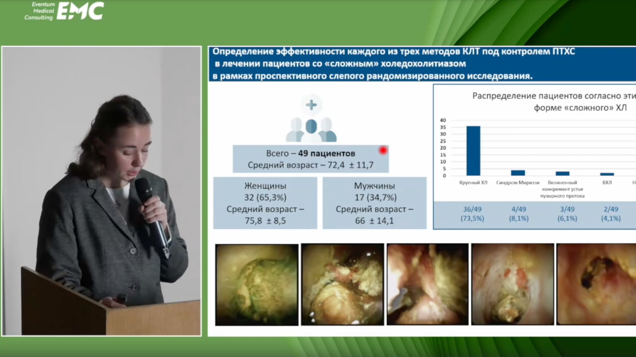Image resolution: width=636 pixels, height=357 pixels.
Task: Click the 'Вклиненный конкремент устья пузырного протока' label
Action: 562,189
